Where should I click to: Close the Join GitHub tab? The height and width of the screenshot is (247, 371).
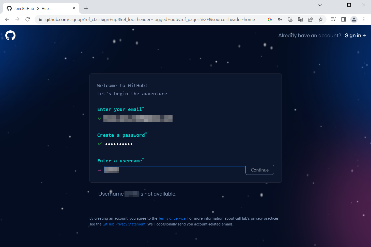(x=74, y=8)
